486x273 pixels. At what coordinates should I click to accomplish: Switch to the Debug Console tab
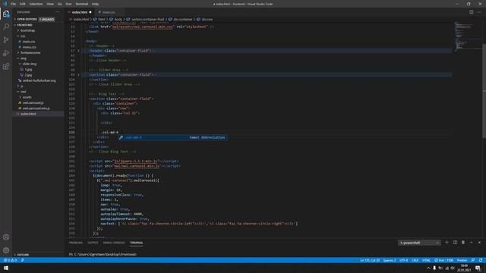pyautogui.click(x=114, y=243)
